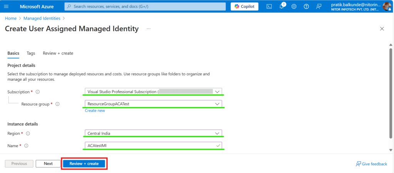Open the Azure portal hamburger menu

click(x=6, y=7)
